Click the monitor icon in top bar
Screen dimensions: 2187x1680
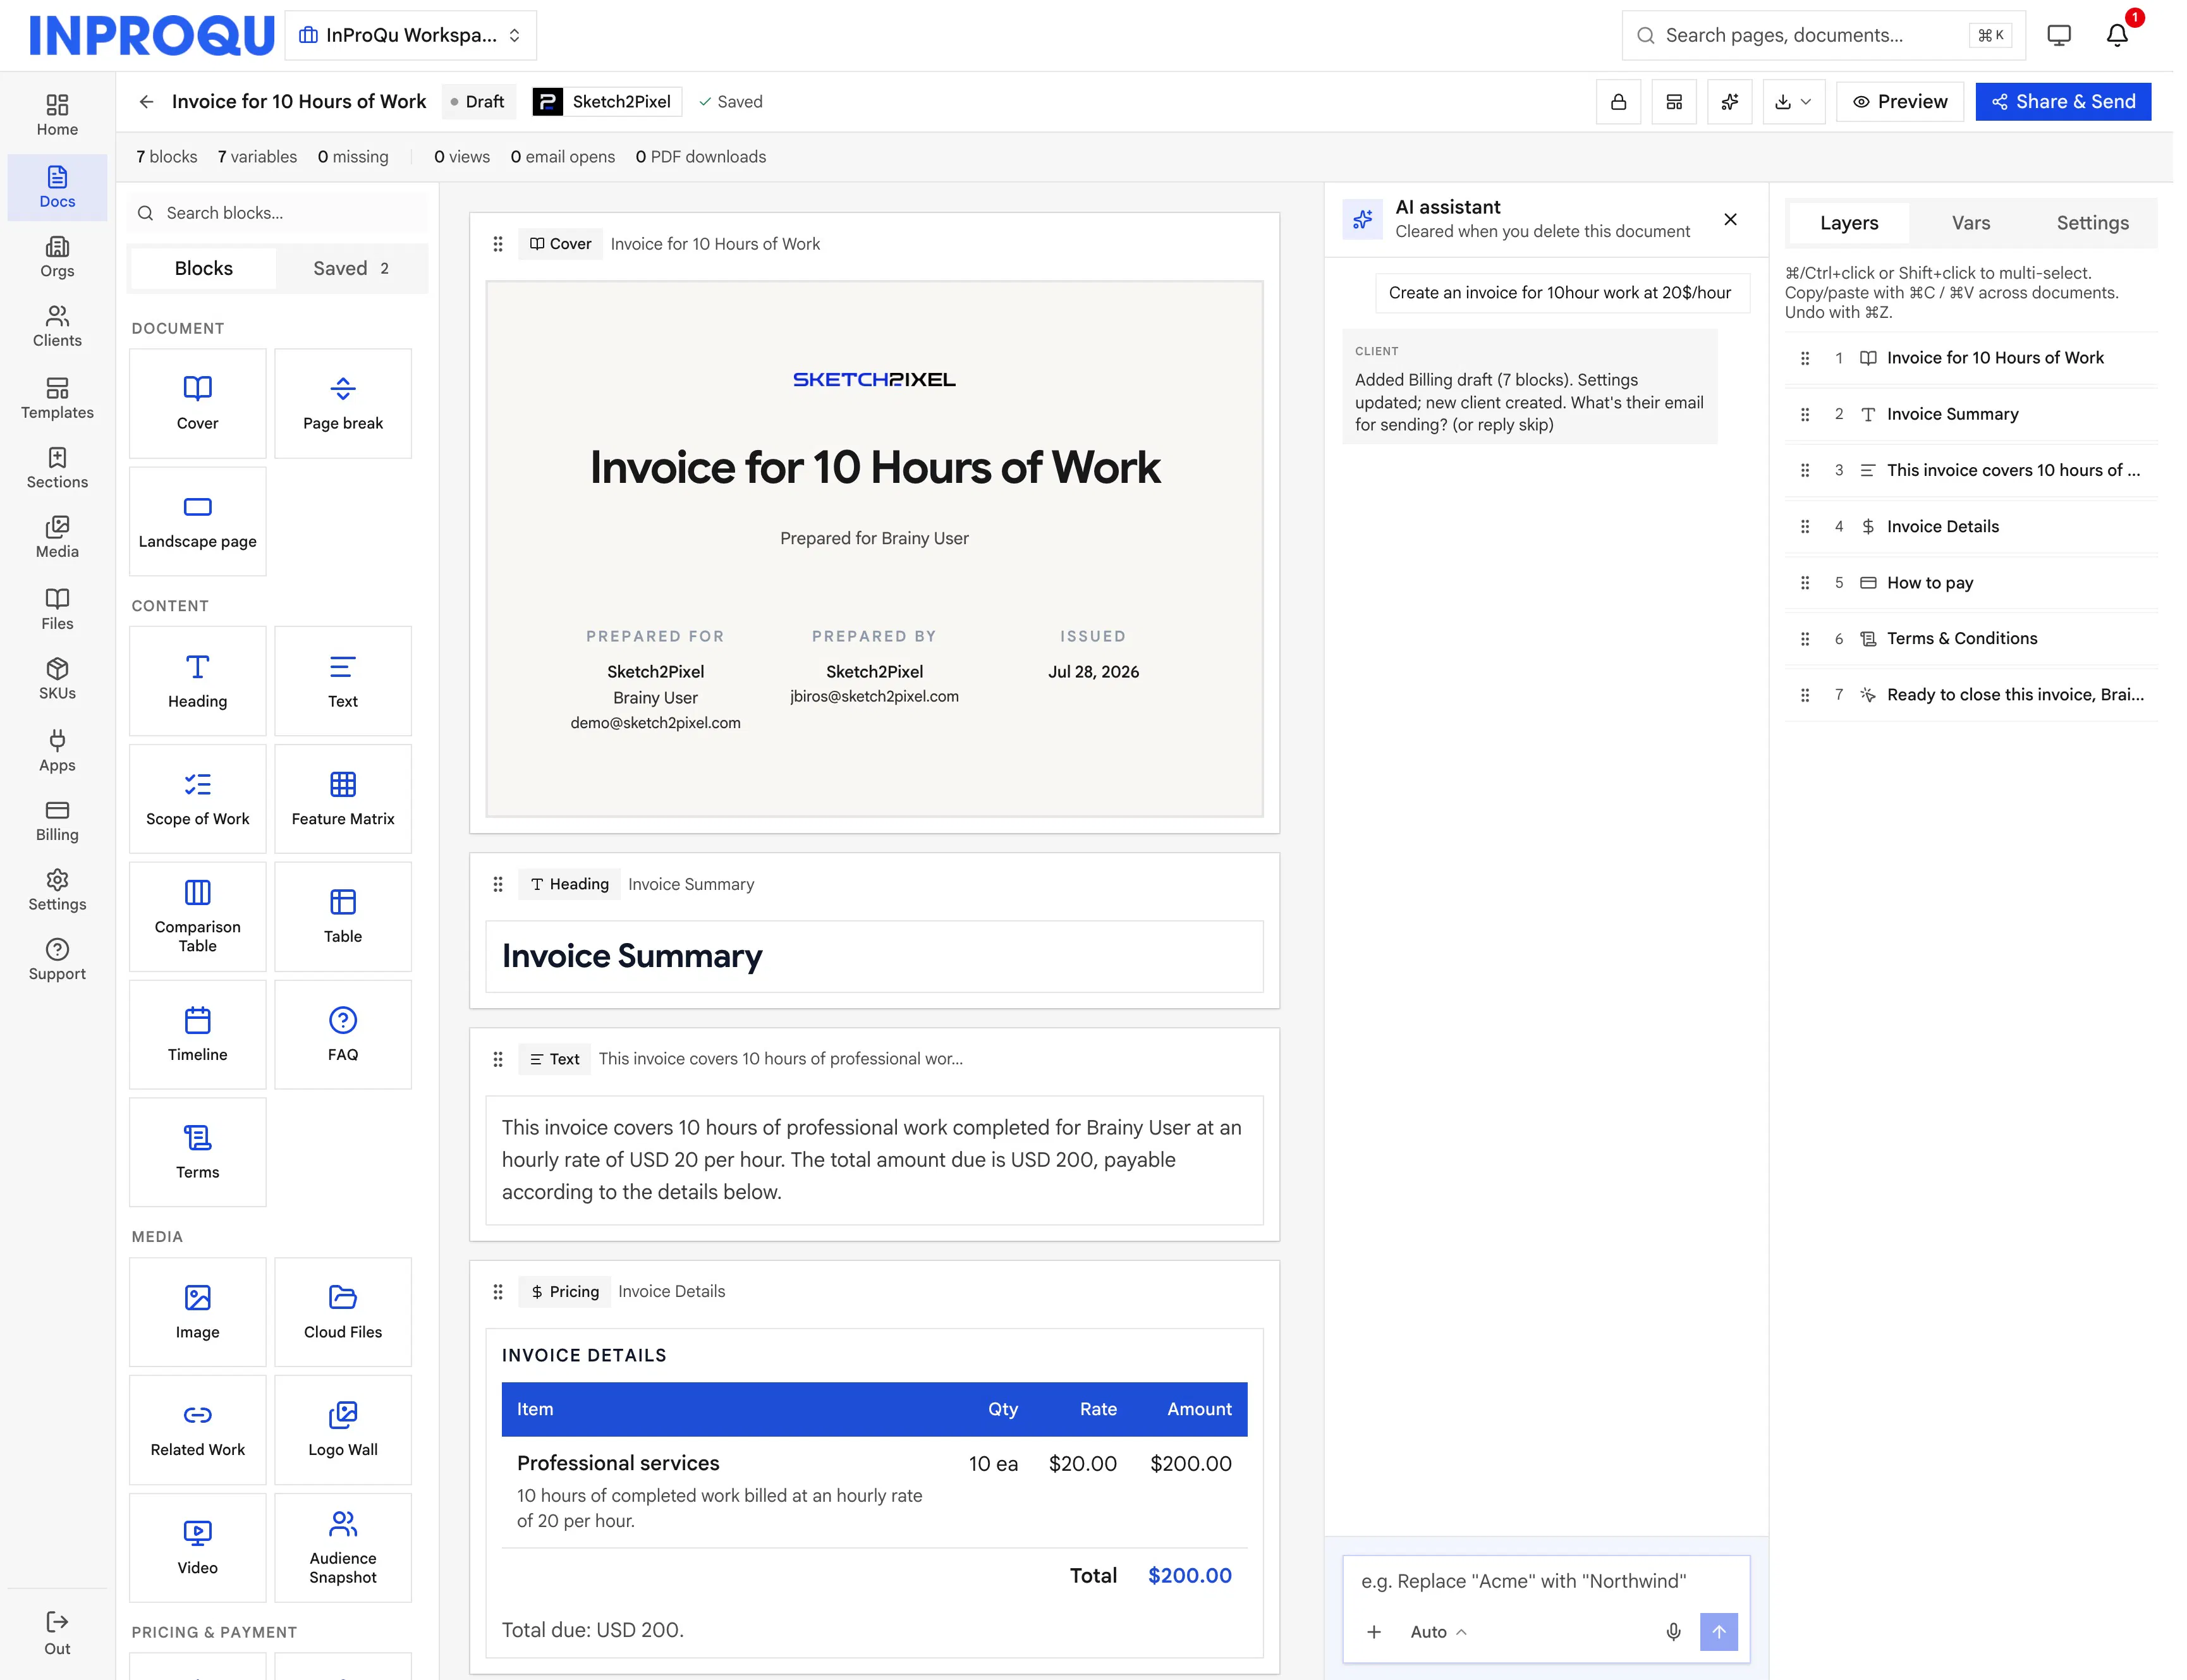(2059, 35)
